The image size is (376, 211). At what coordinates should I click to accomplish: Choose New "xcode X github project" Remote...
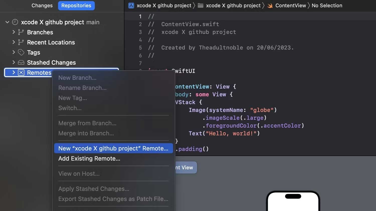113,148
